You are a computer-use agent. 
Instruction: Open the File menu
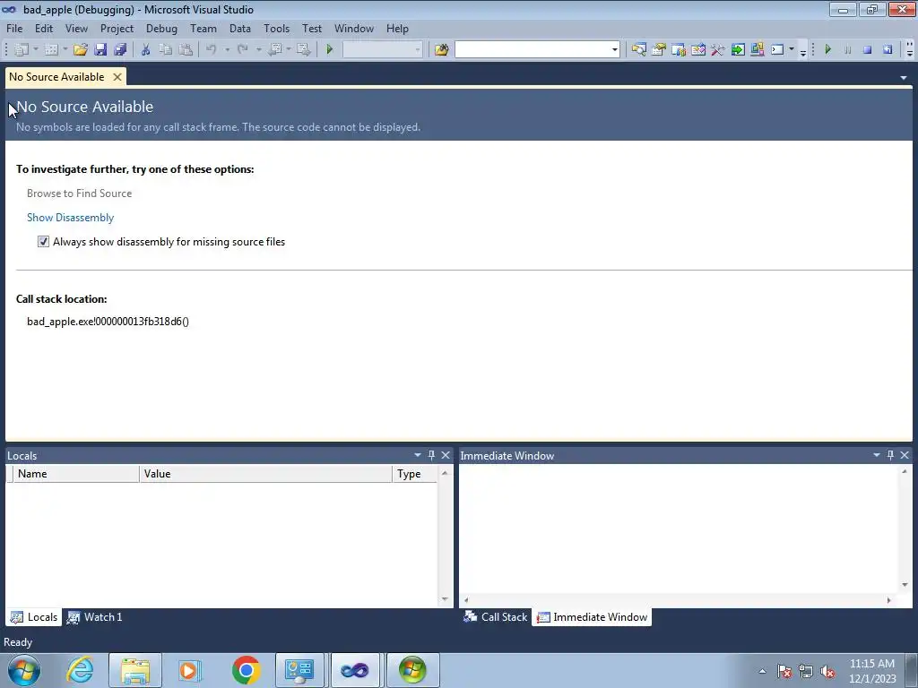(14, 29)
